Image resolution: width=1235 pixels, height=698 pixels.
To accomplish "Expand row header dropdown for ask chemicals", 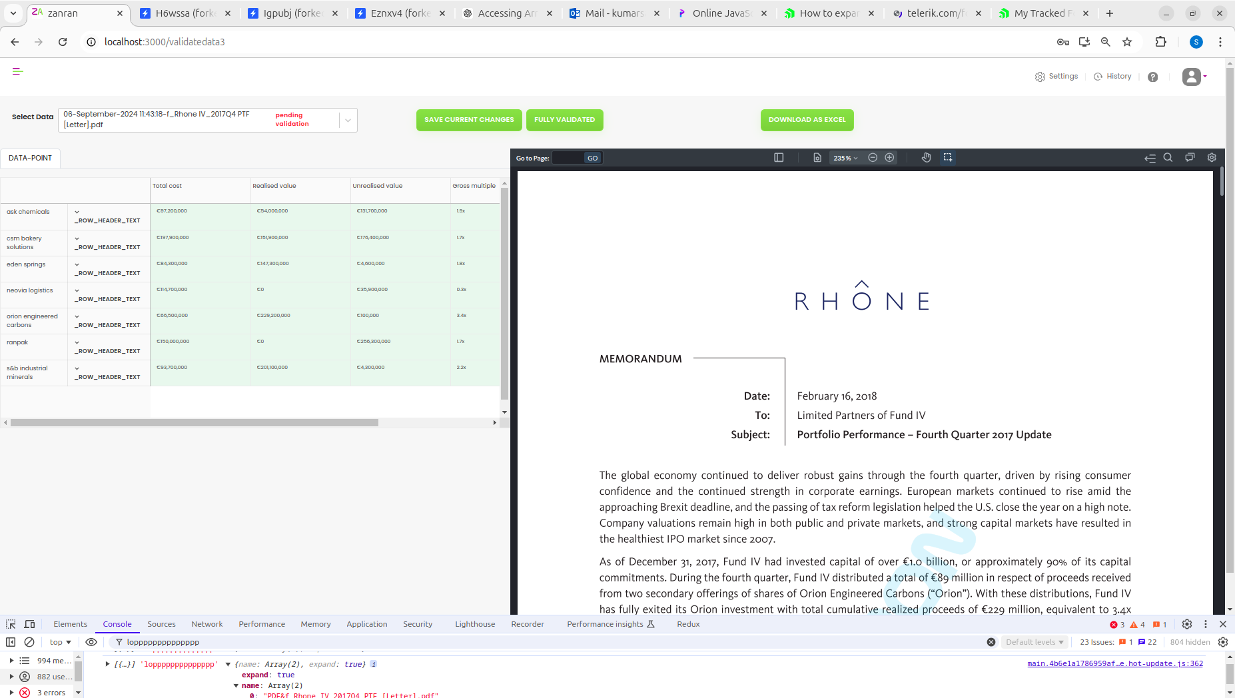I will point(77,212).
